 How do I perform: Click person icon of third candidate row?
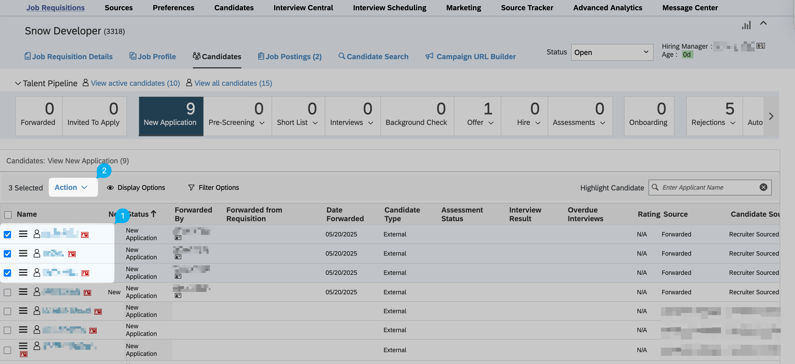[x=37, y=272]
